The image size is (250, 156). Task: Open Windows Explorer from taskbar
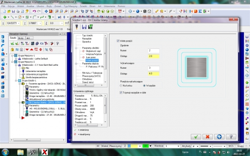[20, 152]
